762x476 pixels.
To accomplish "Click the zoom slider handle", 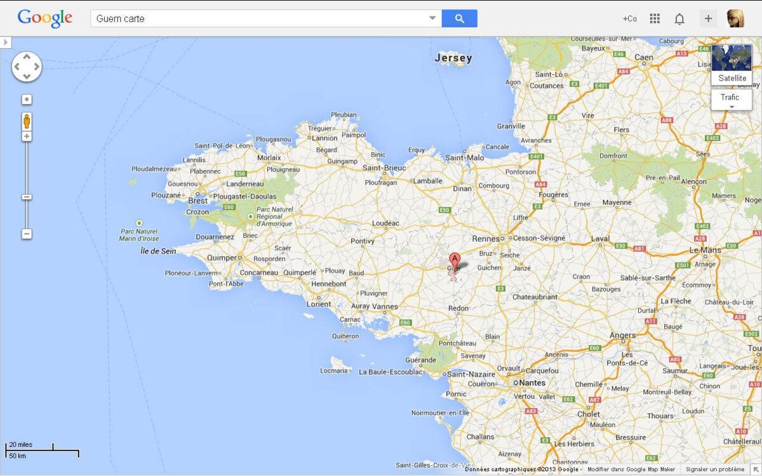I will [x=27, y=197].
